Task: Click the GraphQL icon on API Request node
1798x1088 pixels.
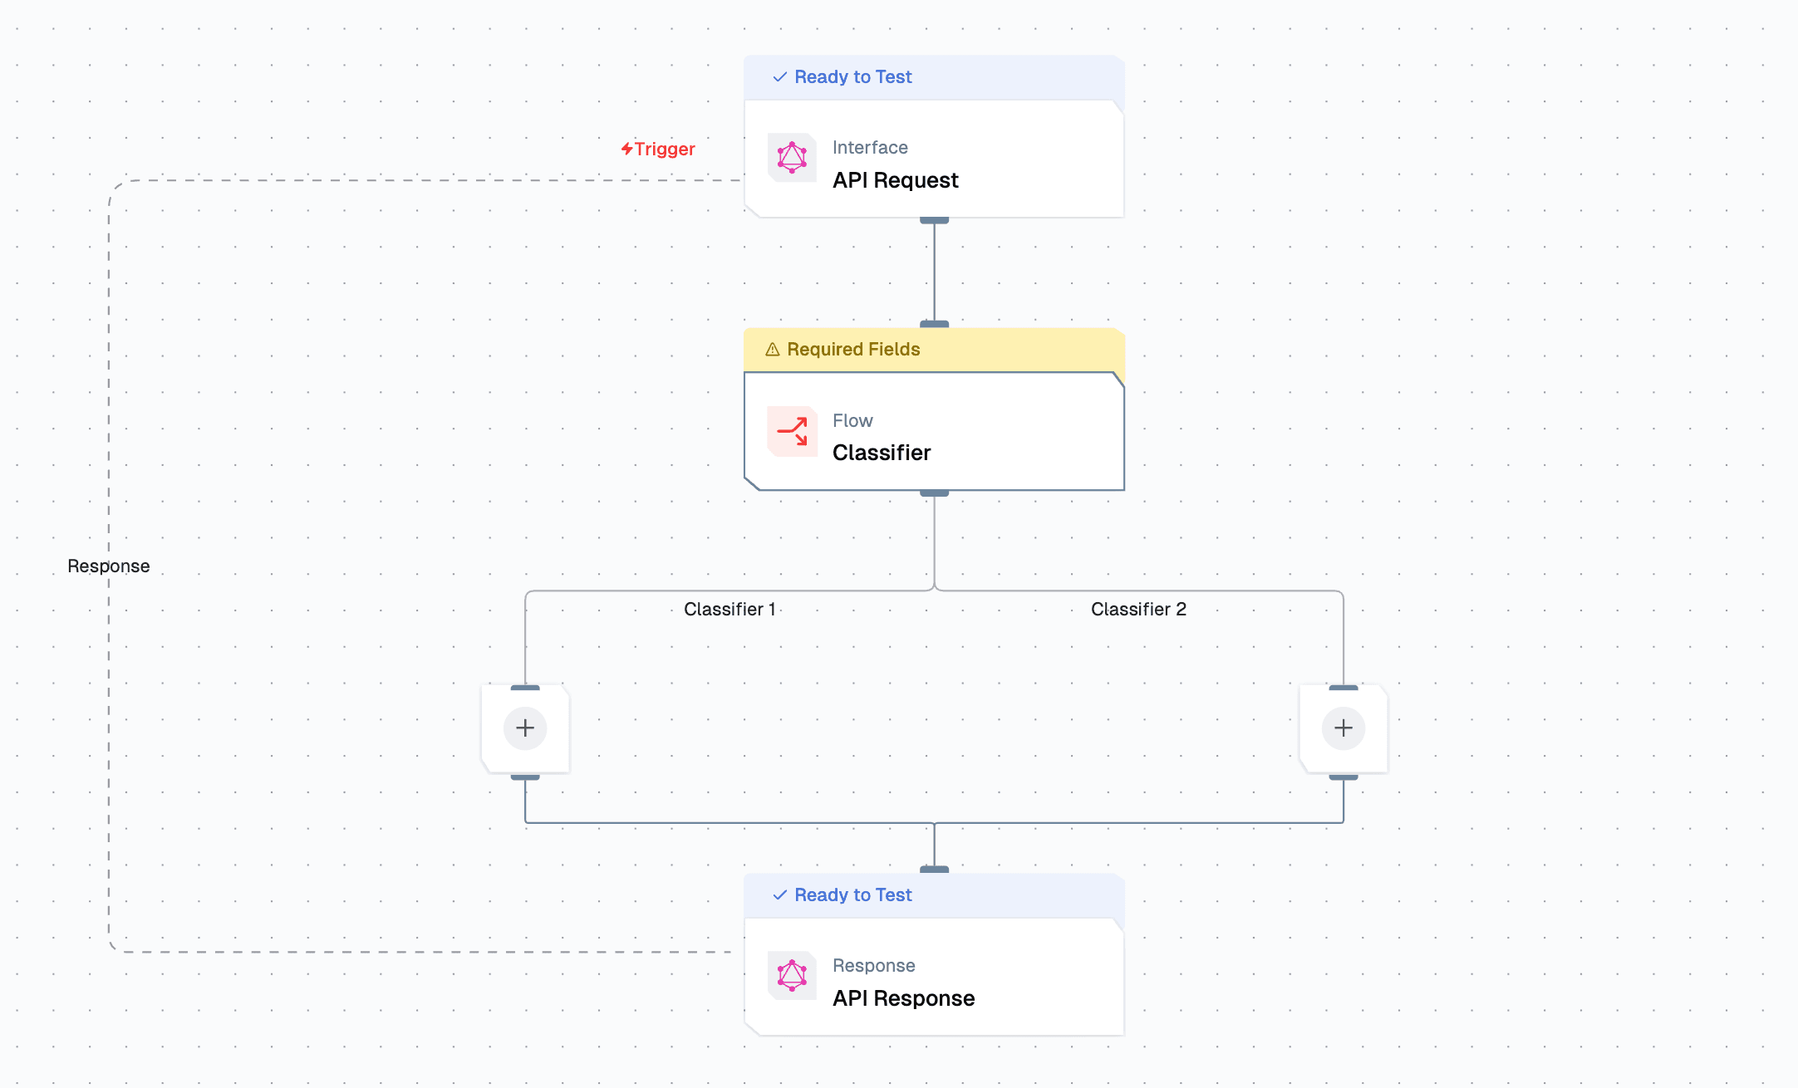Action: tap(792, 158)
